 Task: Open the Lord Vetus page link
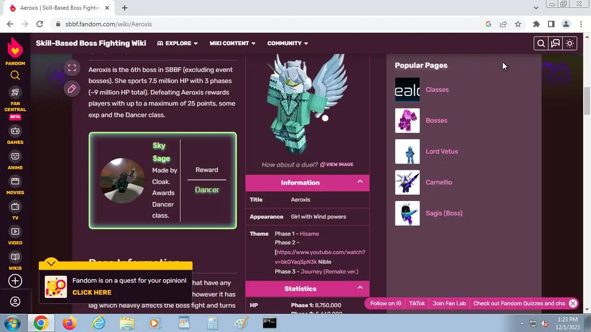point(442,151)
